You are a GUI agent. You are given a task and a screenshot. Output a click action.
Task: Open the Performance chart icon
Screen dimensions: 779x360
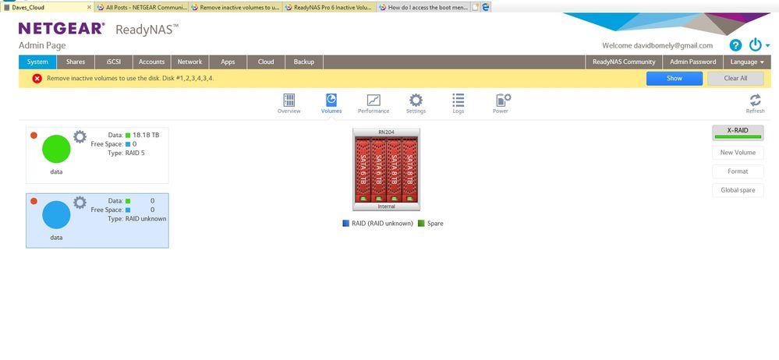coord(374,100)
